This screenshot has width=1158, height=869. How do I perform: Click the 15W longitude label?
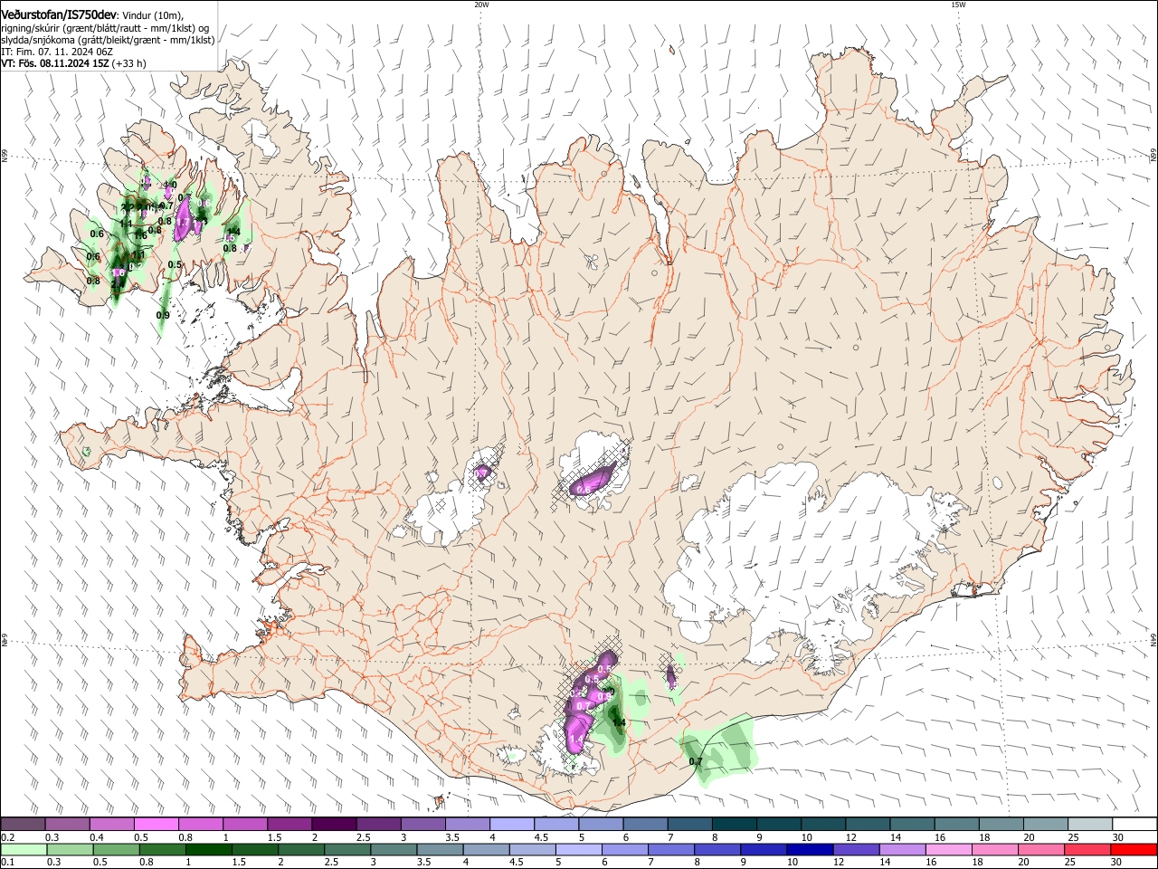958,5
